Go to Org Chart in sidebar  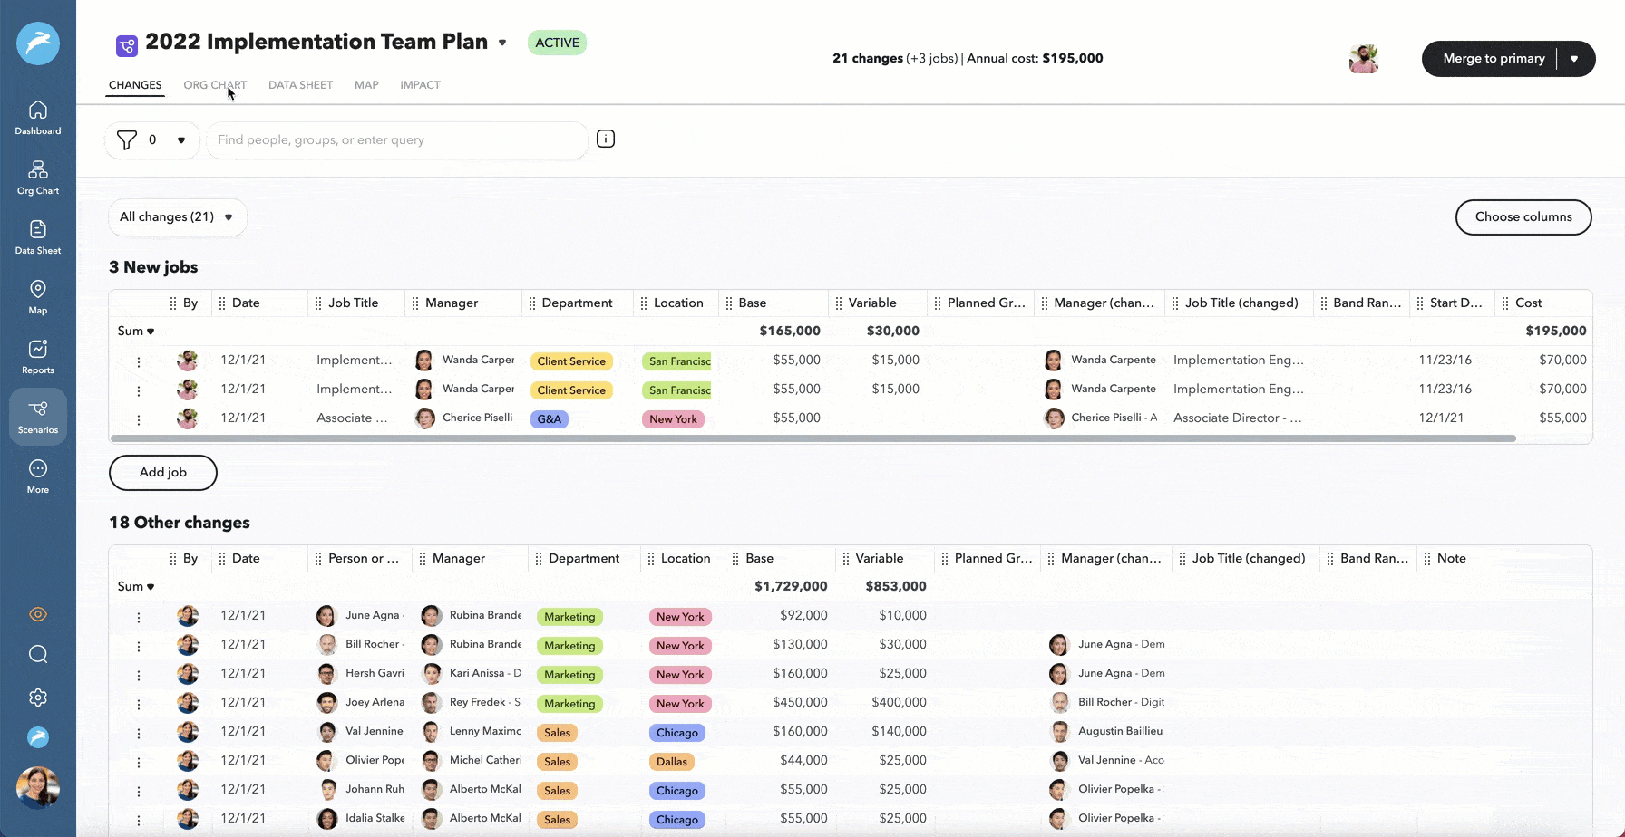tap(37, 178)
